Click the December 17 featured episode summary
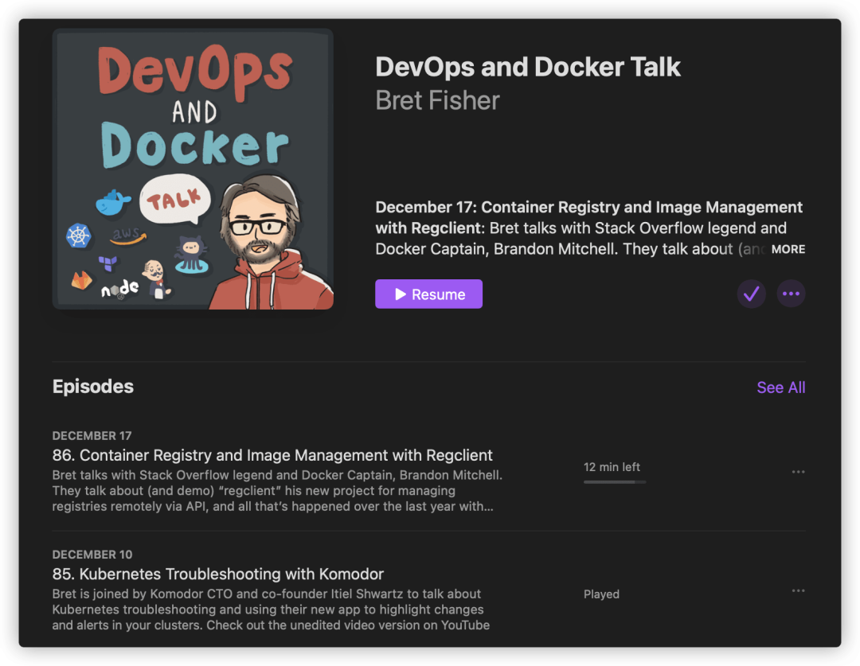 (590, 228)
